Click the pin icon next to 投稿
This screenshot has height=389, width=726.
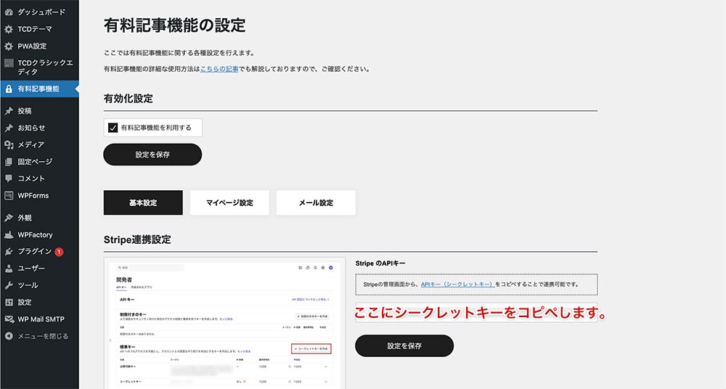(x=9, y=111)
